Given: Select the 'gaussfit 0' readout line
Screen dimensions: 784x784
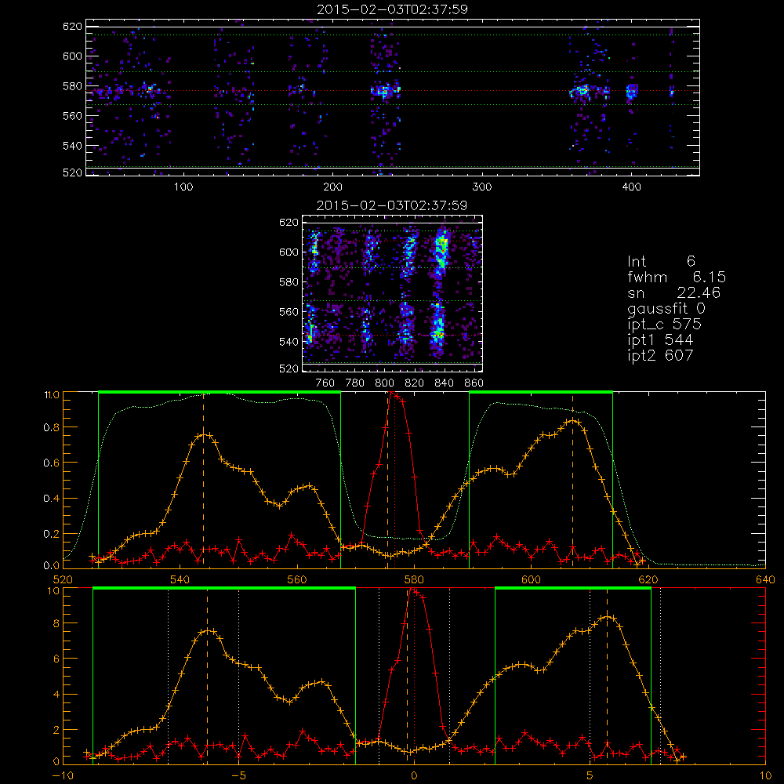Looking at the screenshot, I should click(666, 308).
